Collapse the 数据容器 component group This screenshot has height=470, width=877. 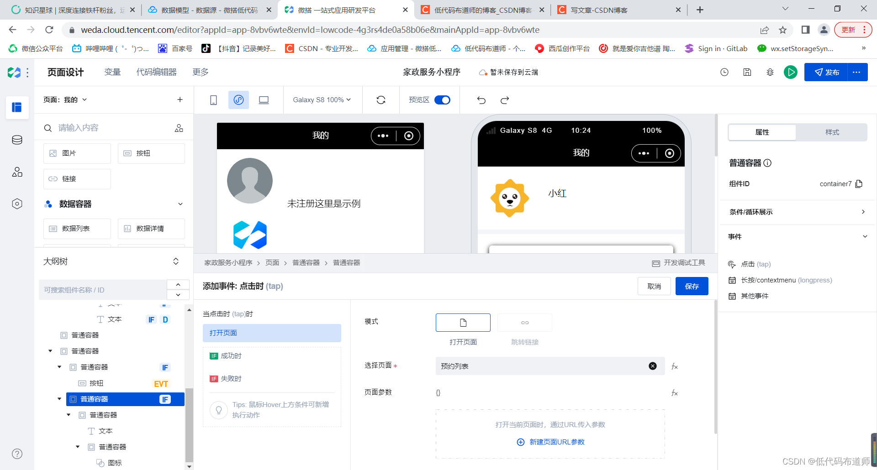pos(180,204)
